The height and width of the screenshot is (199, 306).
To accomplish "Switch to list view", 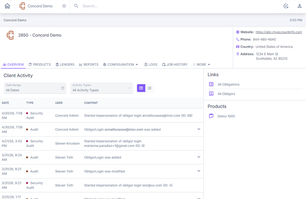I will 150,88.
